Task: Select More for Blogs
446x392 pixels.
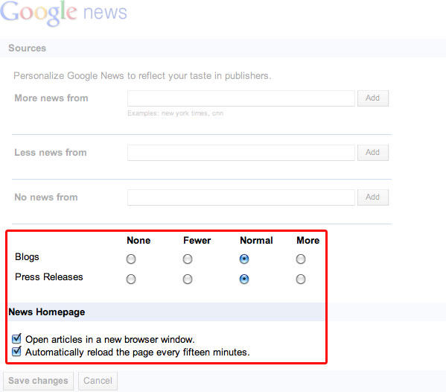Action: [301, 259]
